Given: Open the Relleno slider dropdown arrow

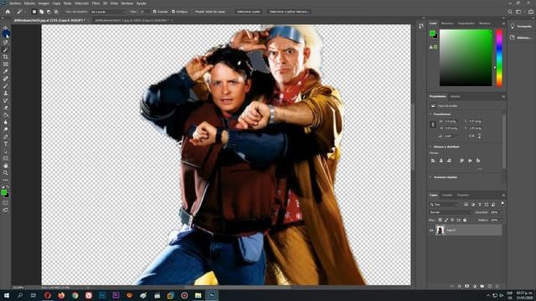Looking at the screenshot, I should click(502, 220).
